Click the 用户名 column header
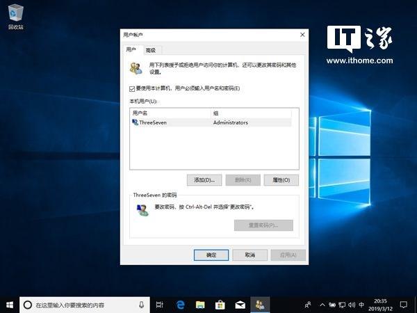 pyautogui.click(x=170, y=113)
